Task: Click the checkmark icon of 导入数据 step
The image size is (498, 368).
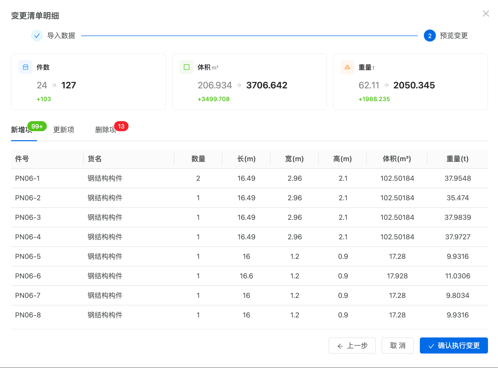Action: pyautogui.click(x=37, y=36)
